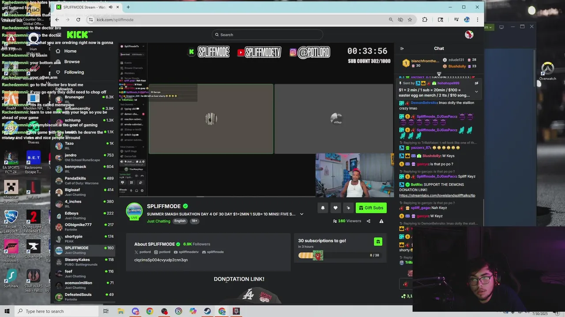This screenshot has height=317, width=565.
Task: Click the gift icon in sub goal
Action: [x=378, y=241]
